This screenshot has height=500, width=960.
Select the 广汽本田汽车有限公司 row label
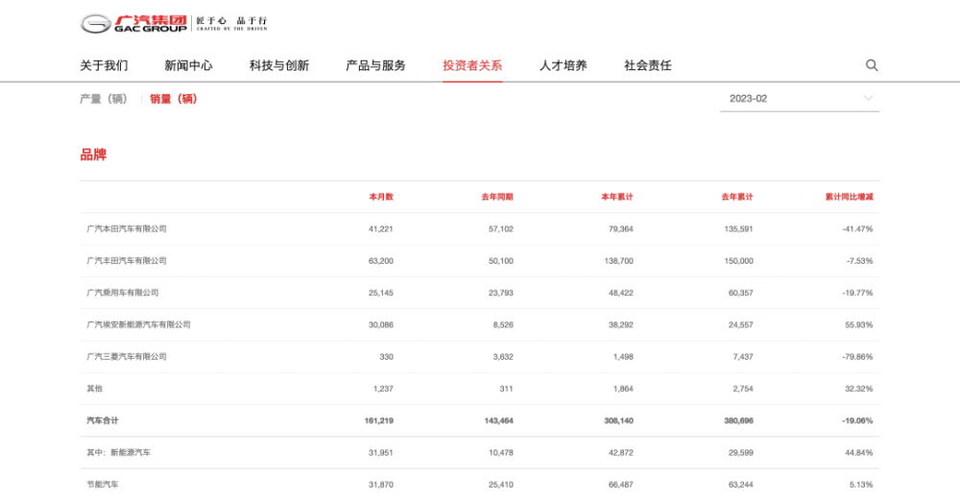(127, 228)
